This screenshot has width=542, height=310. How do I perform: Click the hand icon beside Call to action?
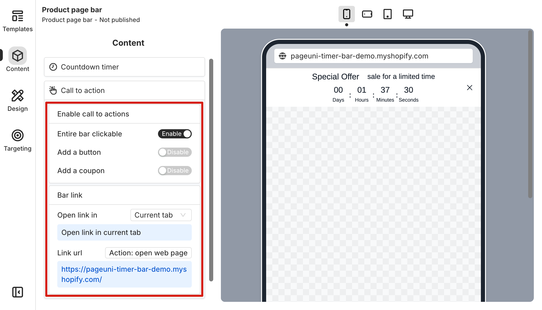(x=53, y=90)
